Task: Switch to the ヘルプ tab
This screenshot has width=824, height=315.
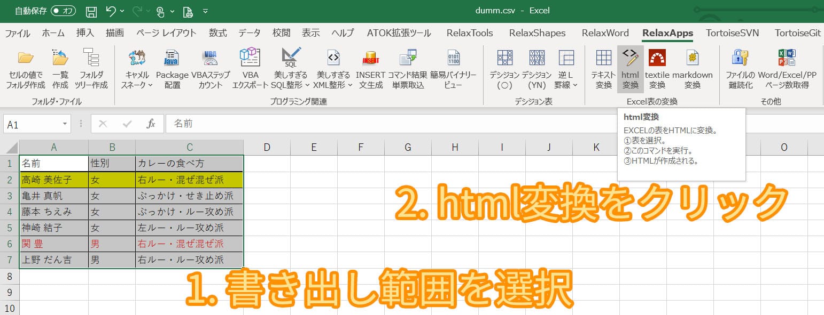Action: 343,33
